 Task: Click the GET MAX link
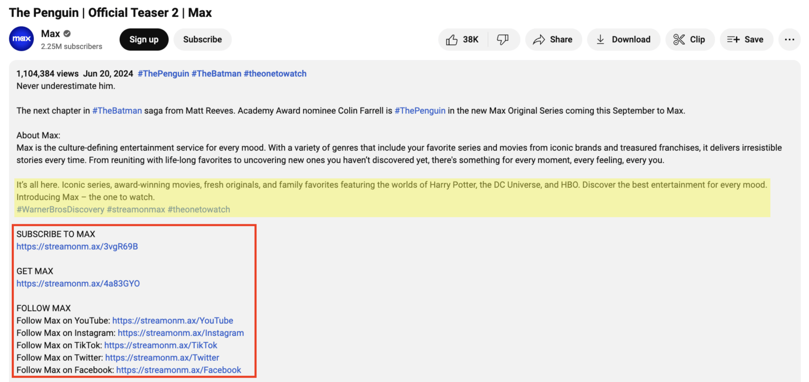(77, 283)
